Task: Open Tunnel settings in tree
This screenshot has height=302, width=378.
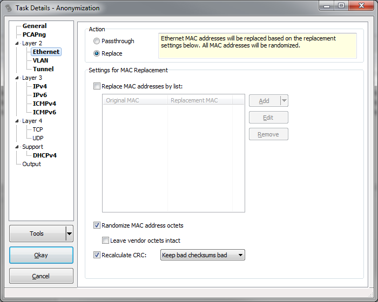Action: coord(43,69)
